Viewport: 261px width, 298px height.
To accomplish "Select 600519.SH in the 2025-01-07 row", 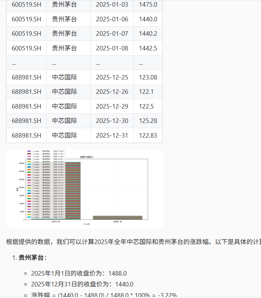I will pyautogui.click(x=26, y=34).
